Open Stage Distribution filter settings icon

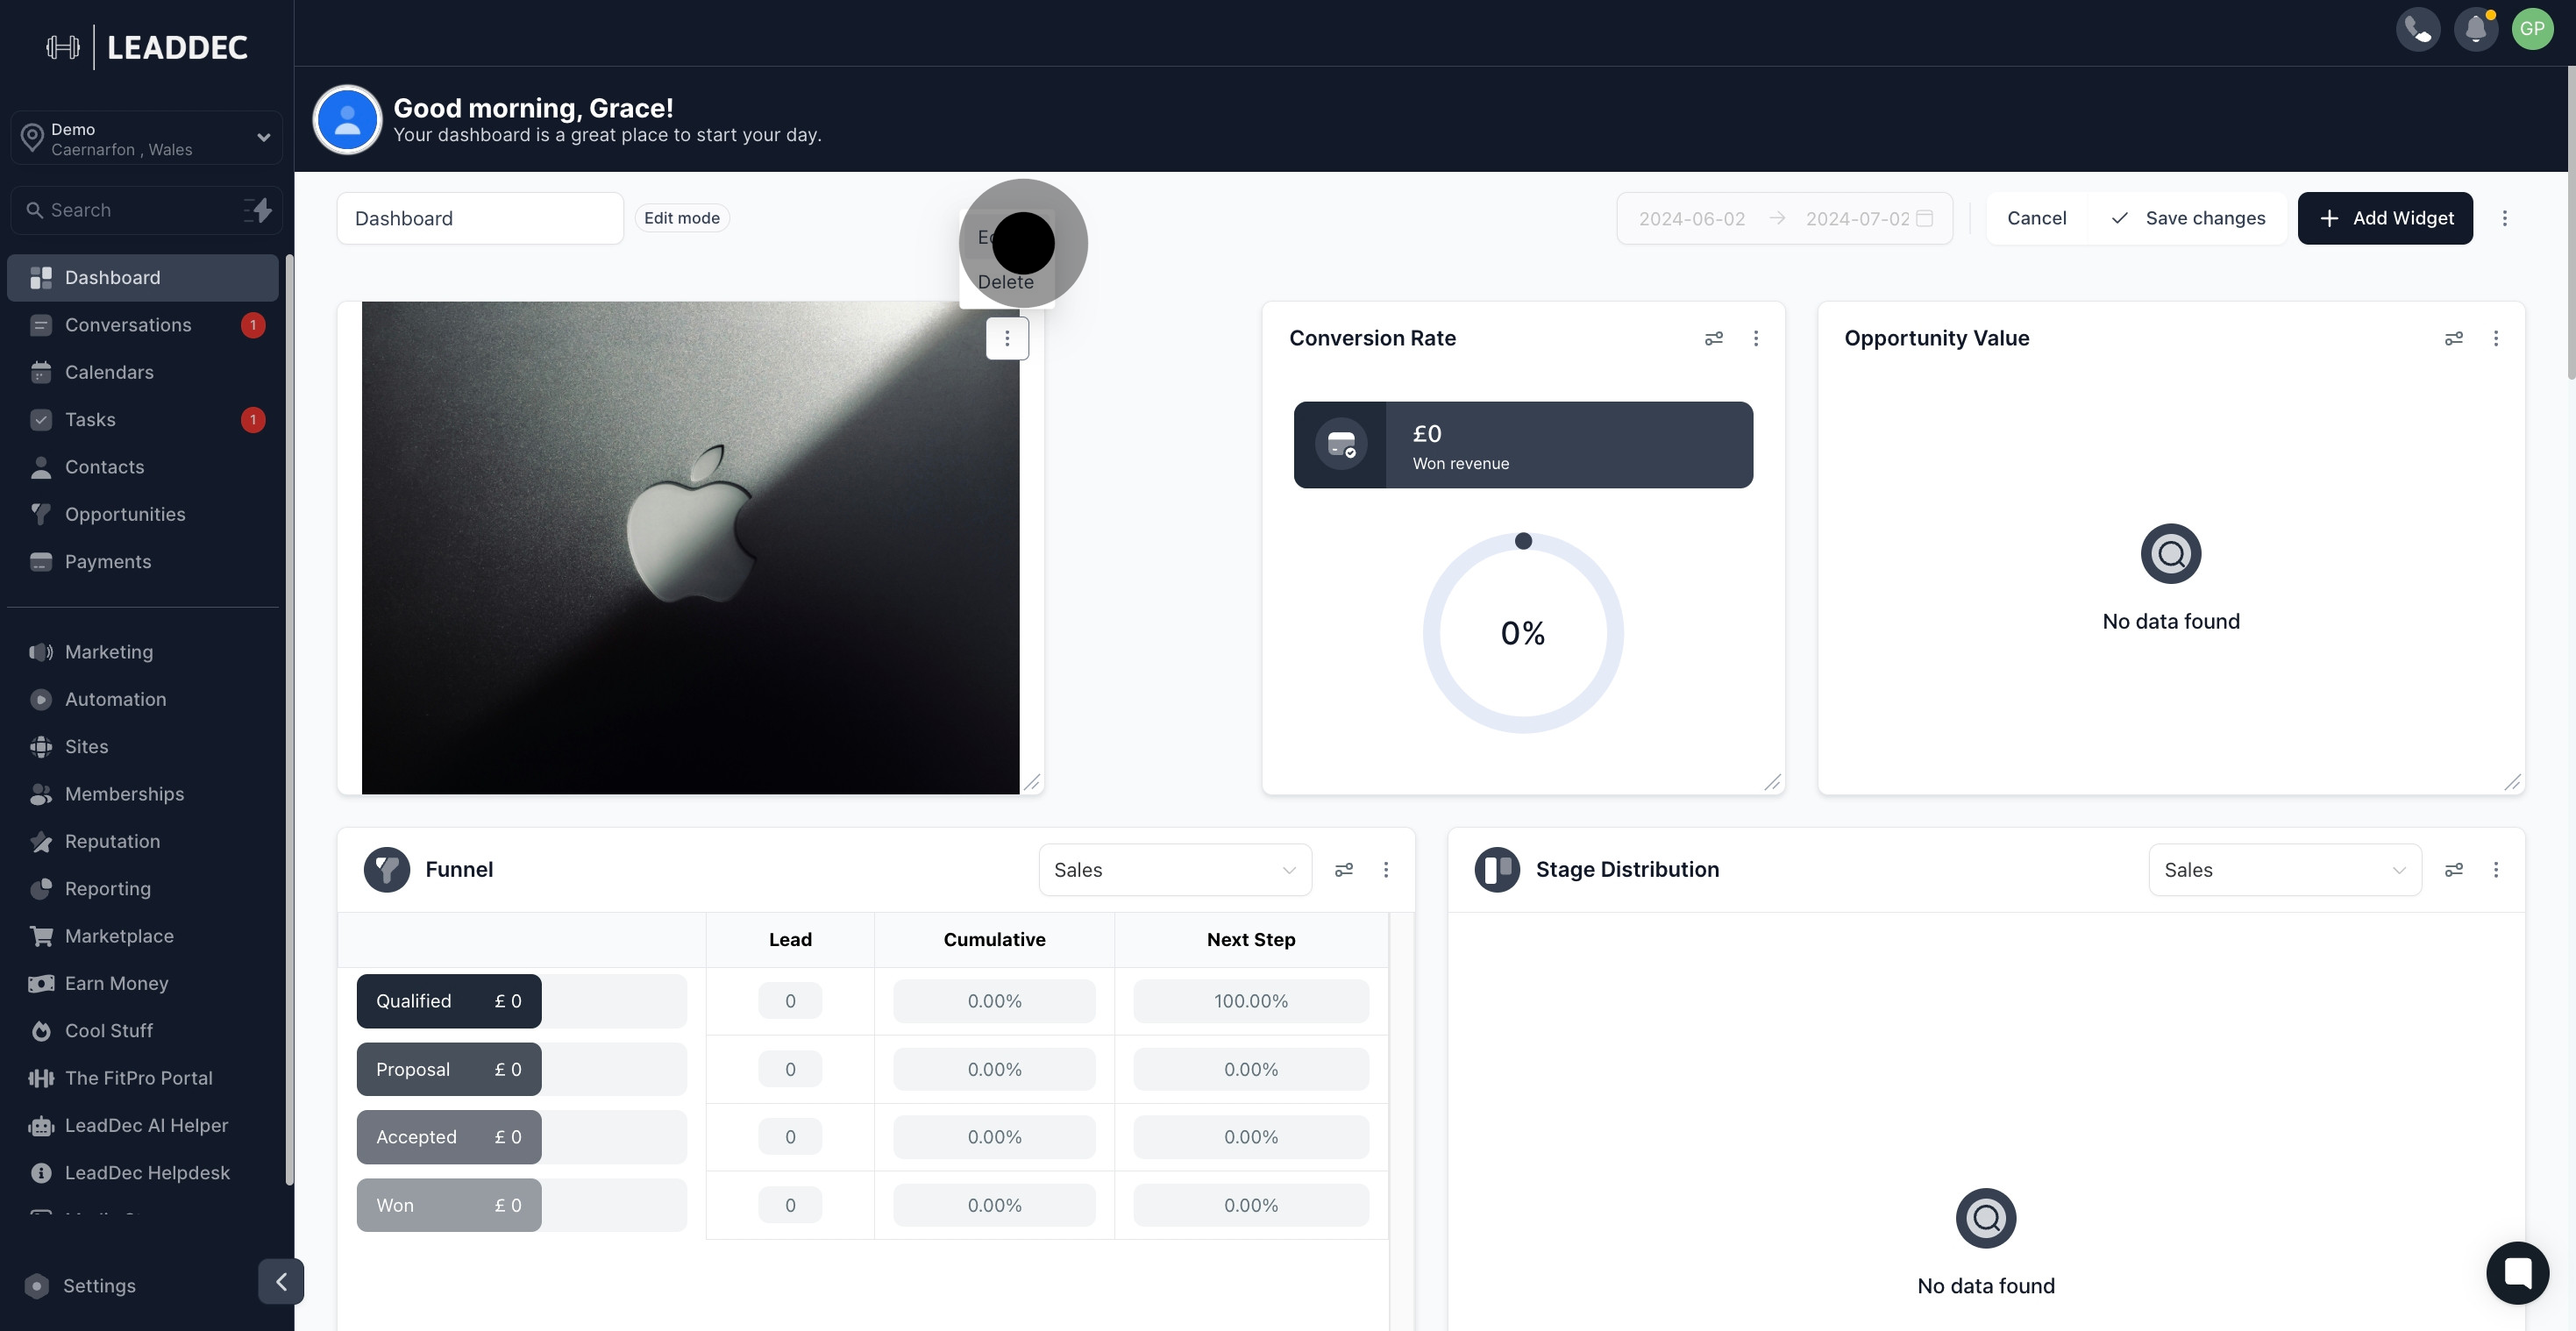point(2454,870)
